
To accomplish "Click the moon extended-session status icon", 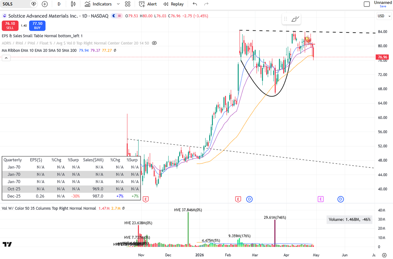I will 114,16.
